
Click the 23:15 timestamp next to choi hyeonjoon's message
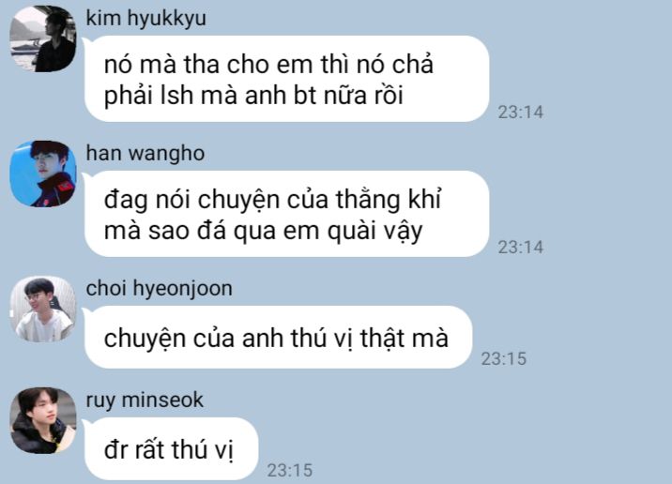pos(504,359)
